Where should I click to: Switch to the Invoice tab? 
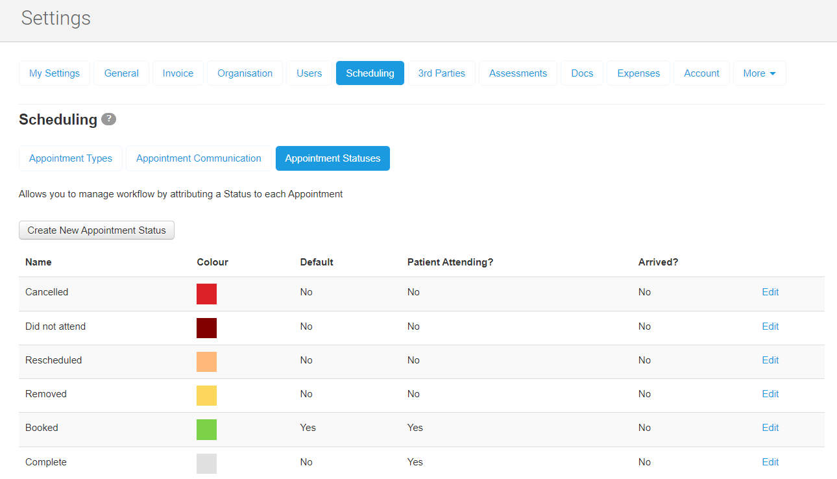pyautogui.click(x=178, y=73)
